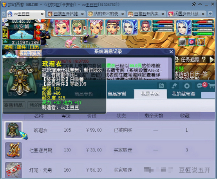Open the peach icon under player portrait
Image resolution: width=217 pixels, height=179 pixels.
(192, 42)
